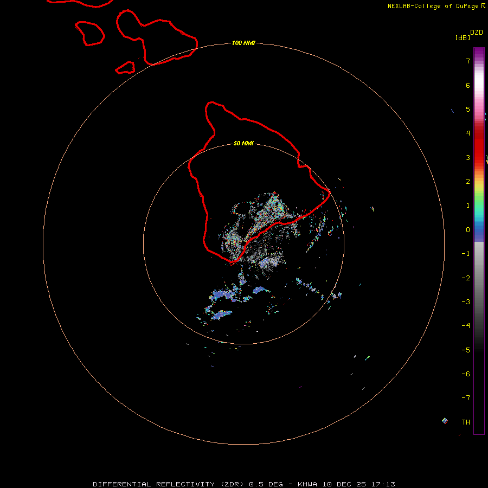Click the color scale label "0"

tap(468, 230)
